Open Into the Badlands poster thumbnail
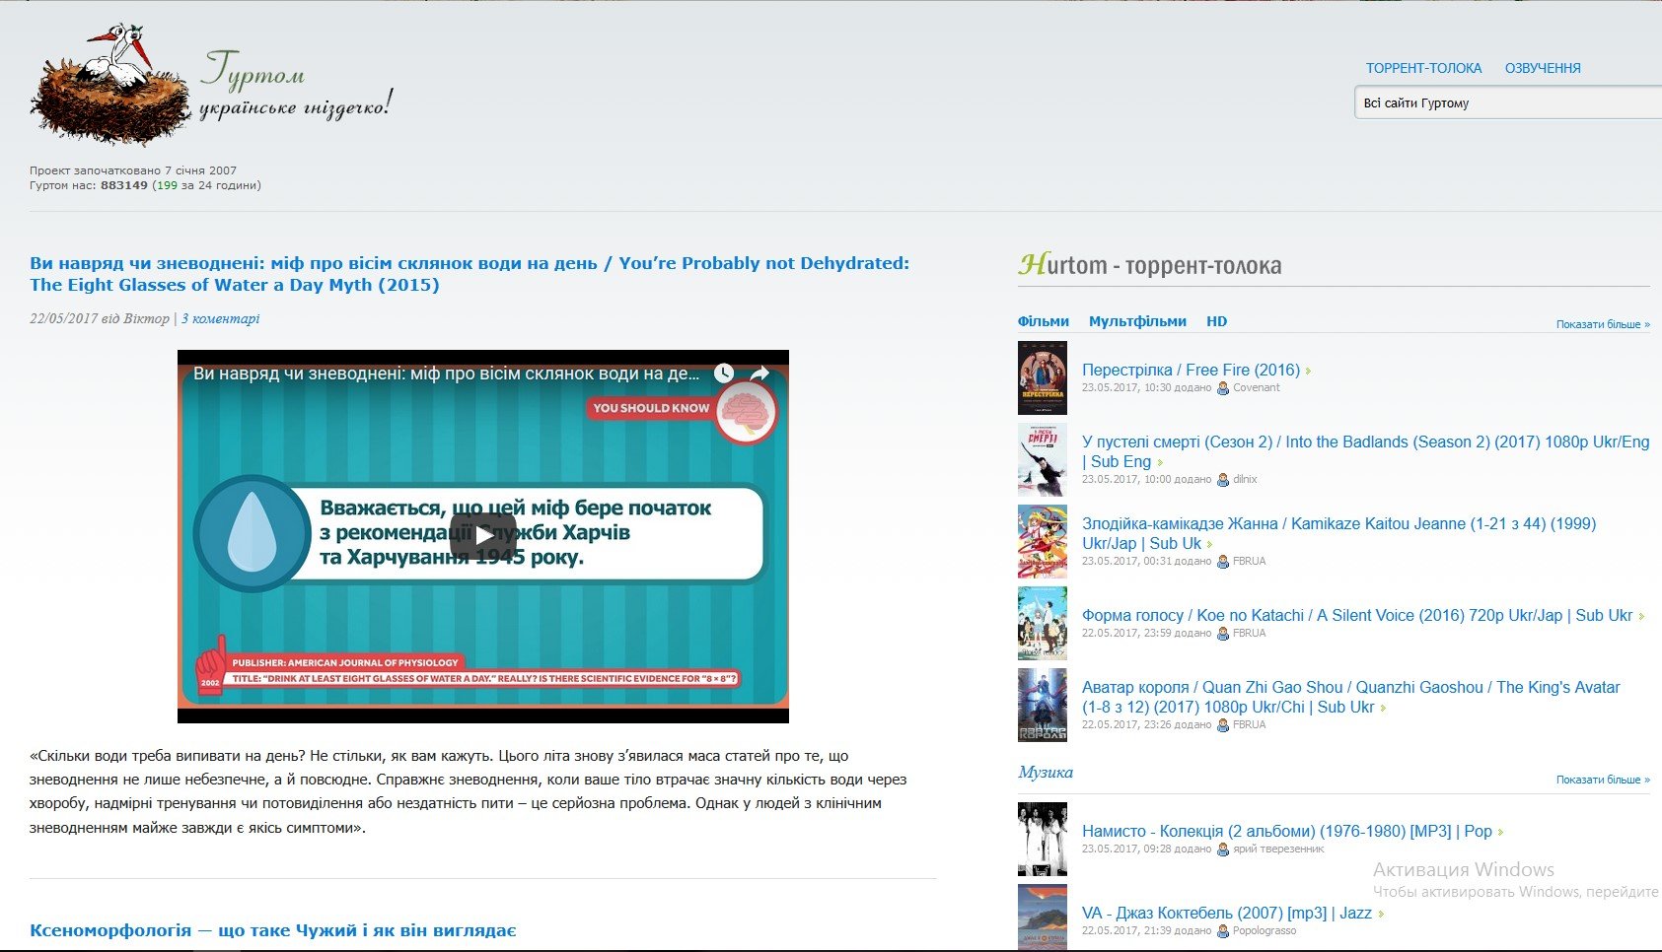Image resolution: width=1662 pixels, height=952 pixels. 1042,459
